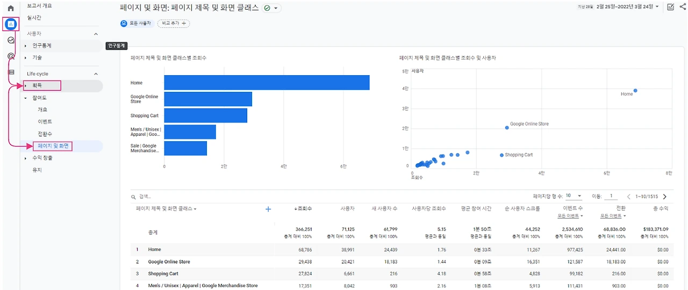Screen dimensions: 688x290
Task: Open the rows per page dropdown
Action: point(573,196)
